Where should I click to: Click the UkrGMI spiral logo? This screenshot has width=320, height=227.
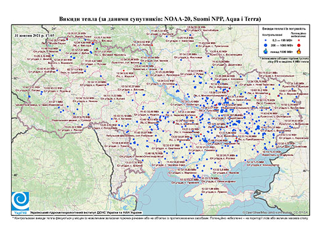click(x=20, y=201)
